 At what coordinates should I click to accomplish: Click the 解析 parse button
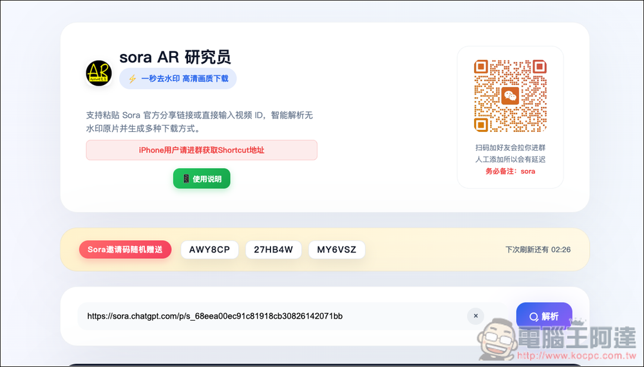pyautogui.click(x=544, y=316)
